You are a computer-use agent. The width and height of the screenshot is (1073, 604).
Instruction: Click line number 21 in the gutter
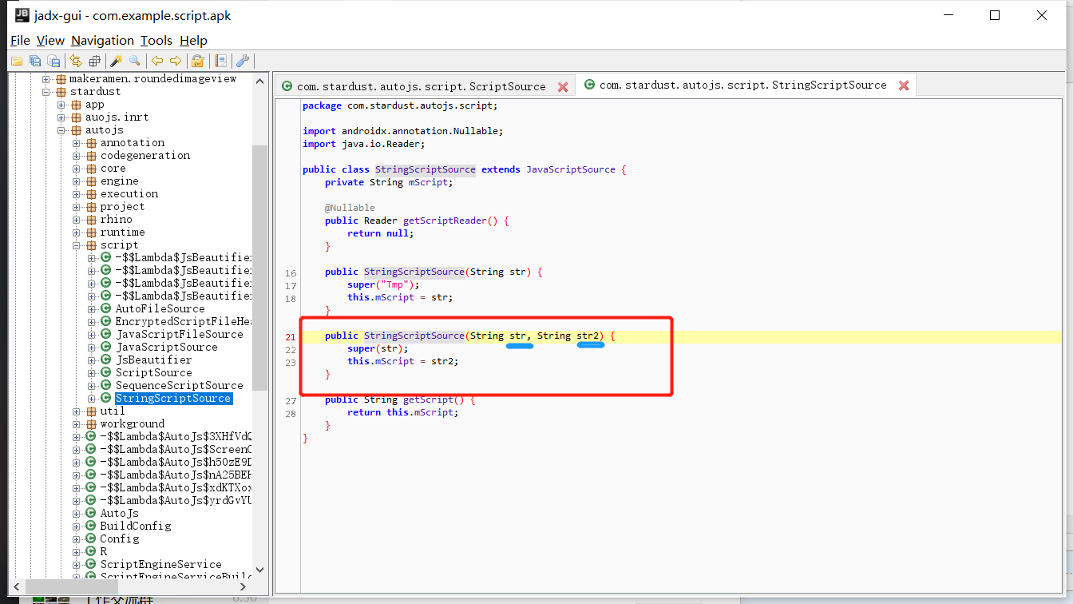[x=291, y=337]
